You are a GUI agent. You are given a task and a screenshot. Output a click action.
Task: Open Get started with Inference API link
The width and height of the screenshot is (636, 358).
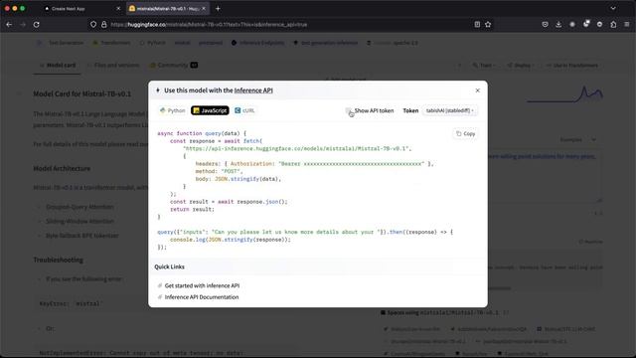[x=202, y=285]
